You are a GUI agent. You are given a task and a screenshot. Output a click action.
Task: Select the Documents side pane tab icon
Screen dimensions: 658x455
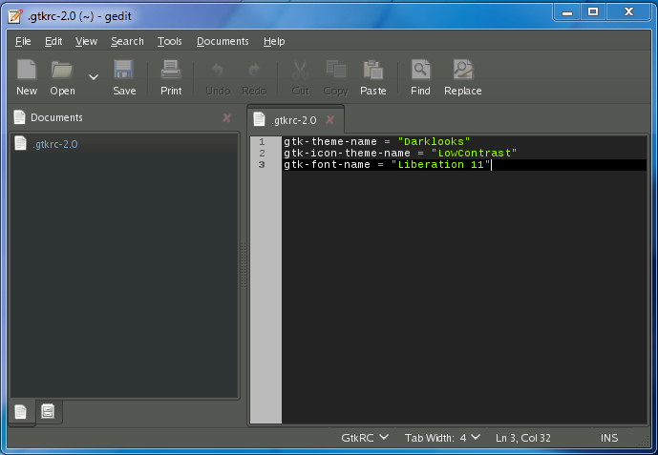tap(20, 412)
